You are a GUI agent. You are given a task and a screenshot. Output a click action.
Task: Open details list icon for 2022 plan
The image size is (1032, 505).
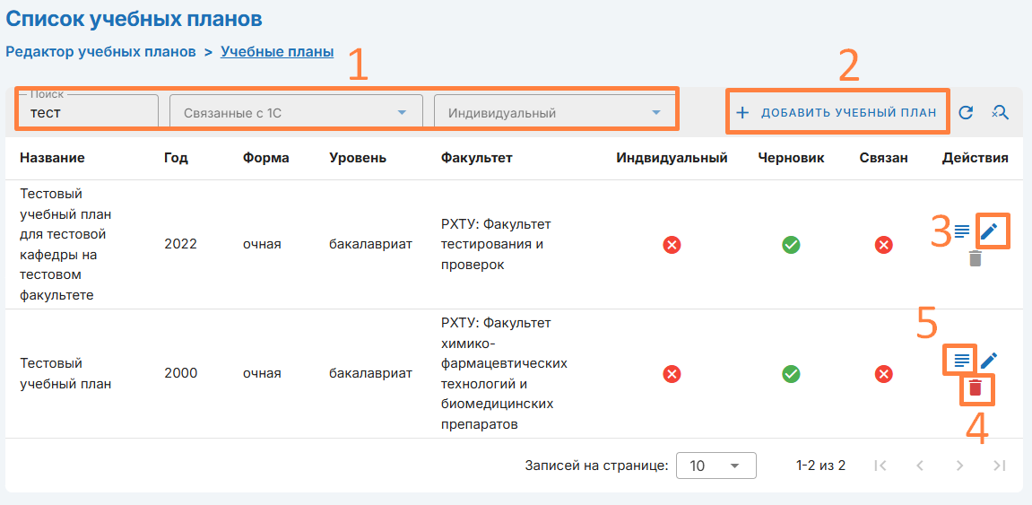(x=961, y=231)
